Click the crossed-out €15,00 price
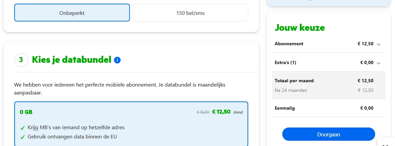 pyautogui.click(x=203, y=112)
